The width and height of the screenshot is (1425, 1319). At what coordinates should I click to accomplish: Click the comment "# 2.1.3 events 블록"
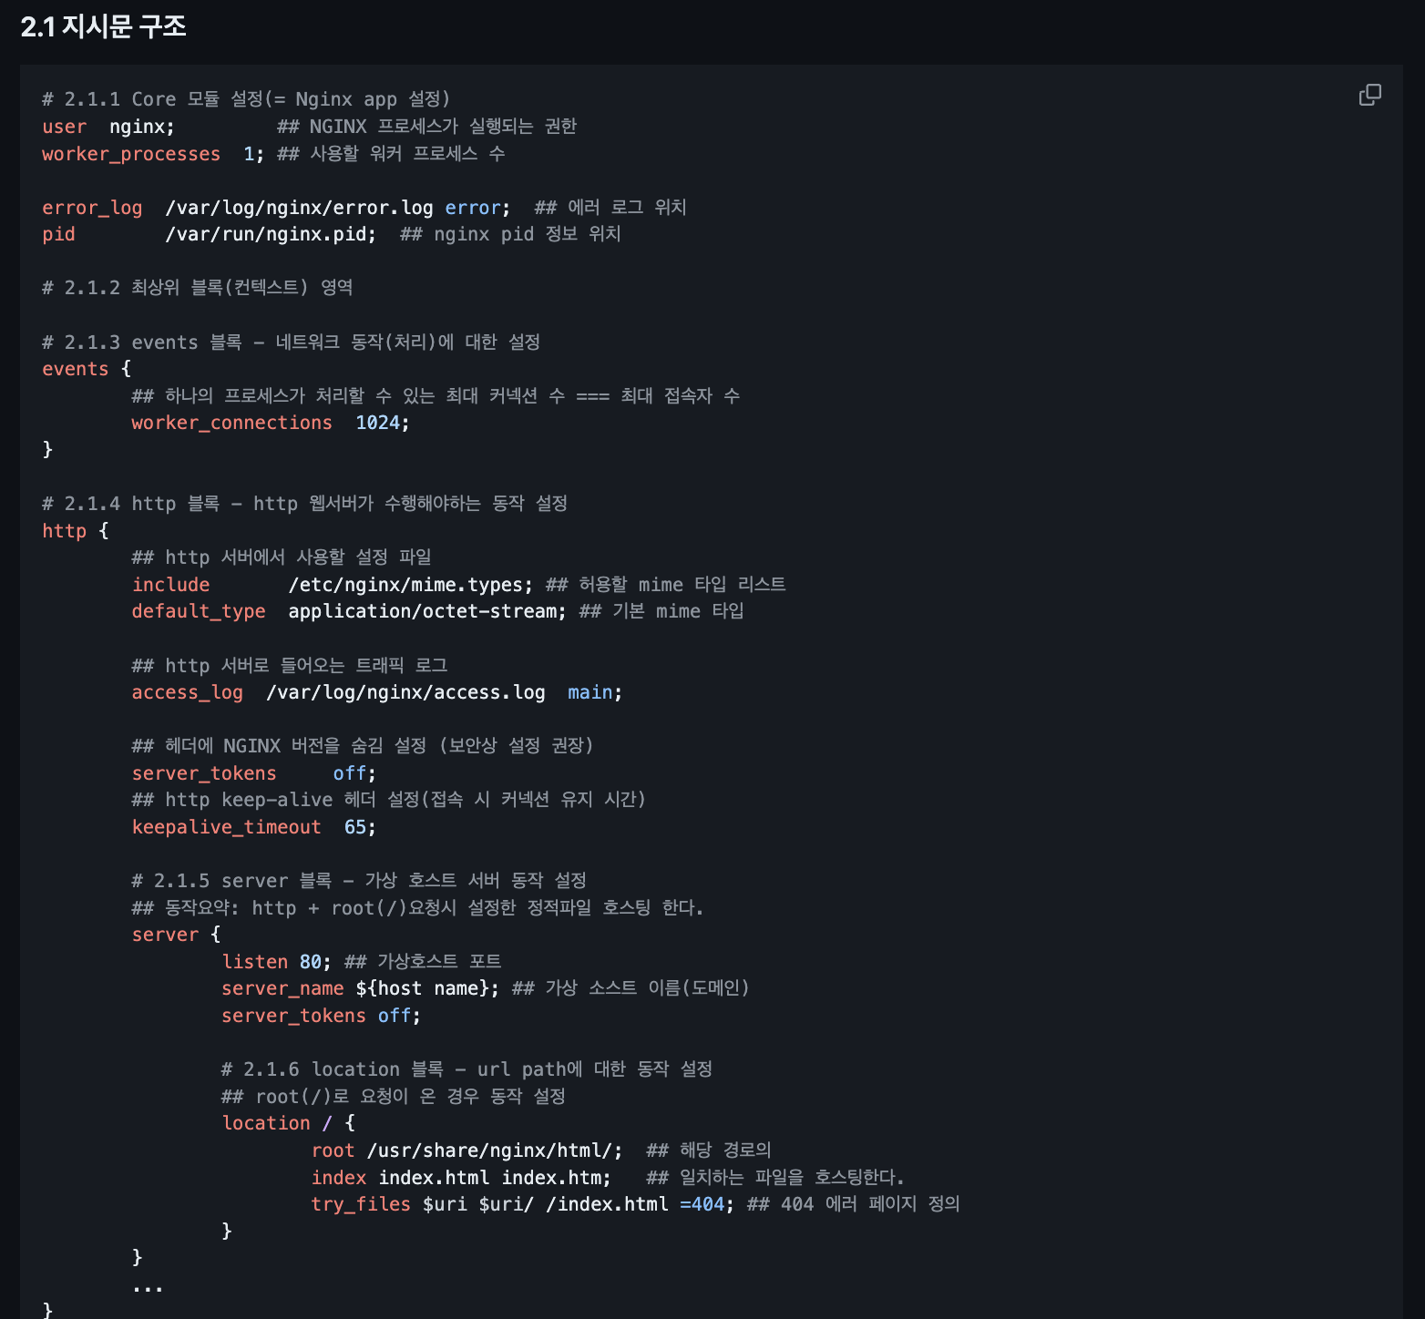[x=142, y=343]
